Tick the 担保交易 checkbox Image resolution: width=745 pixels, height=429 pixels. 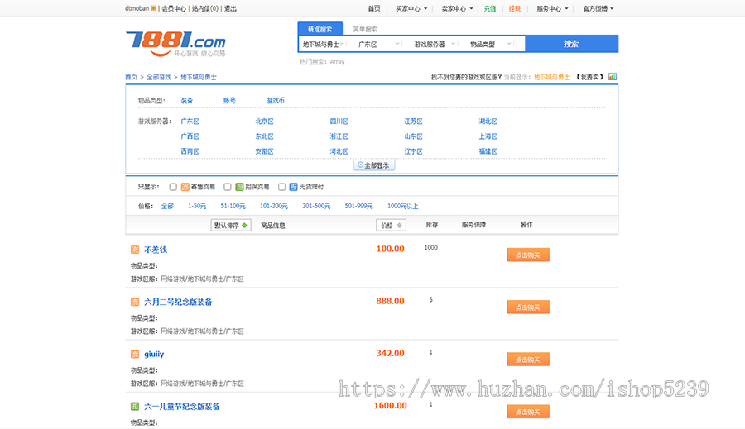pyautogui.click(x=228, y=187)
